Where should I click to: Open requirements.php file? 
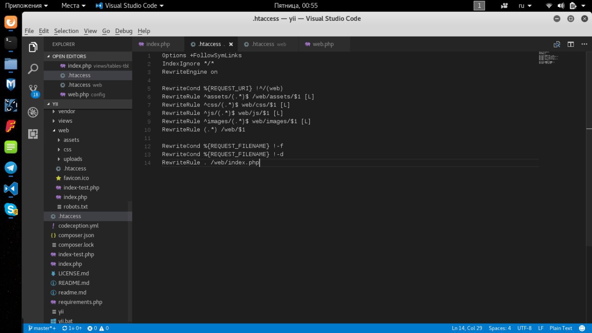point(88,302)
